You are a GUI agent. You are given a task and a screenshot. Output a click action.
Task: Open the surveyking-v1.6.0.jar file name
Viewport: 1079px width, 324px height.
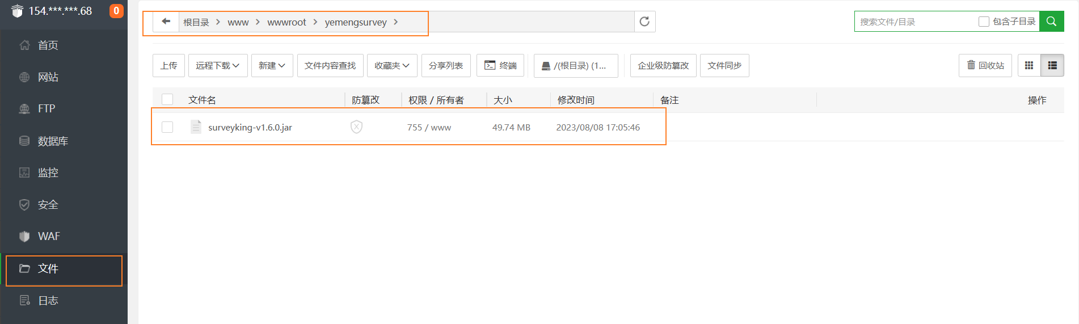[x=250, y=127]
